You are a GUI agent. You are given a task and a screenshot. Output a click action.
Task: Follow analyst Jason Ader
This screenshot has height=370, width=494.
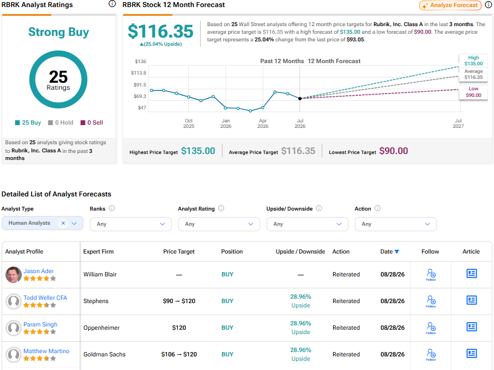click(431, 274)
